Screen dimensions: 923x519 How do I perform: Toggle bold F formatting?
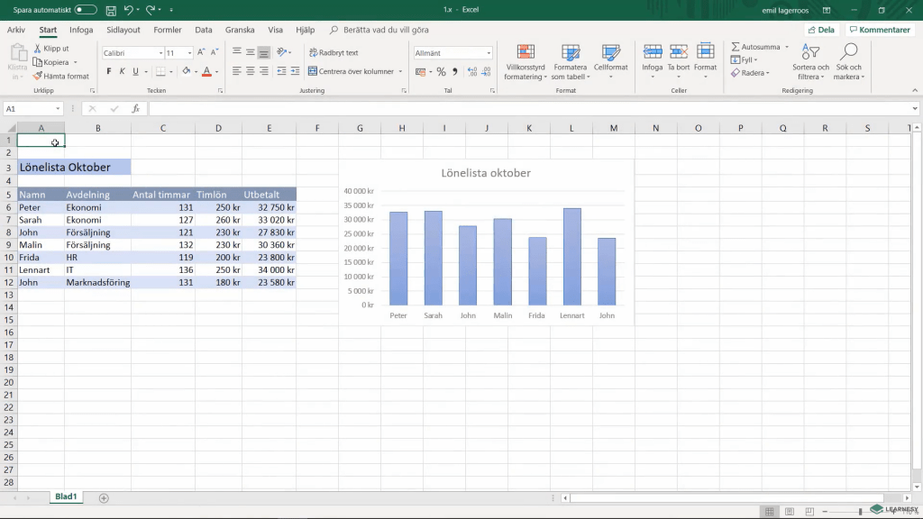coord(109,71)
